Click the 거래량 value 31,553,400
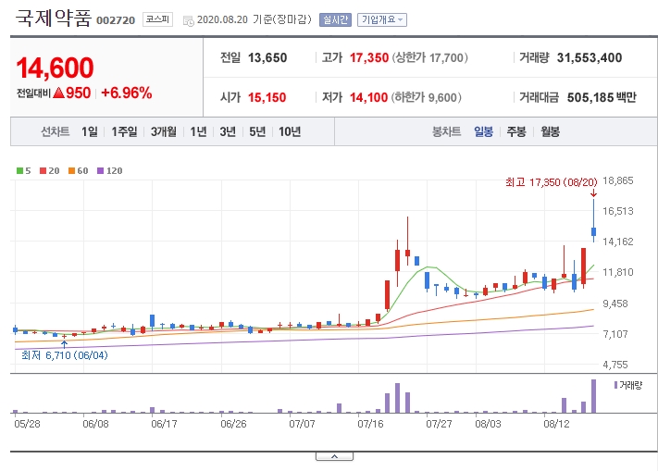 pos(590,58)
